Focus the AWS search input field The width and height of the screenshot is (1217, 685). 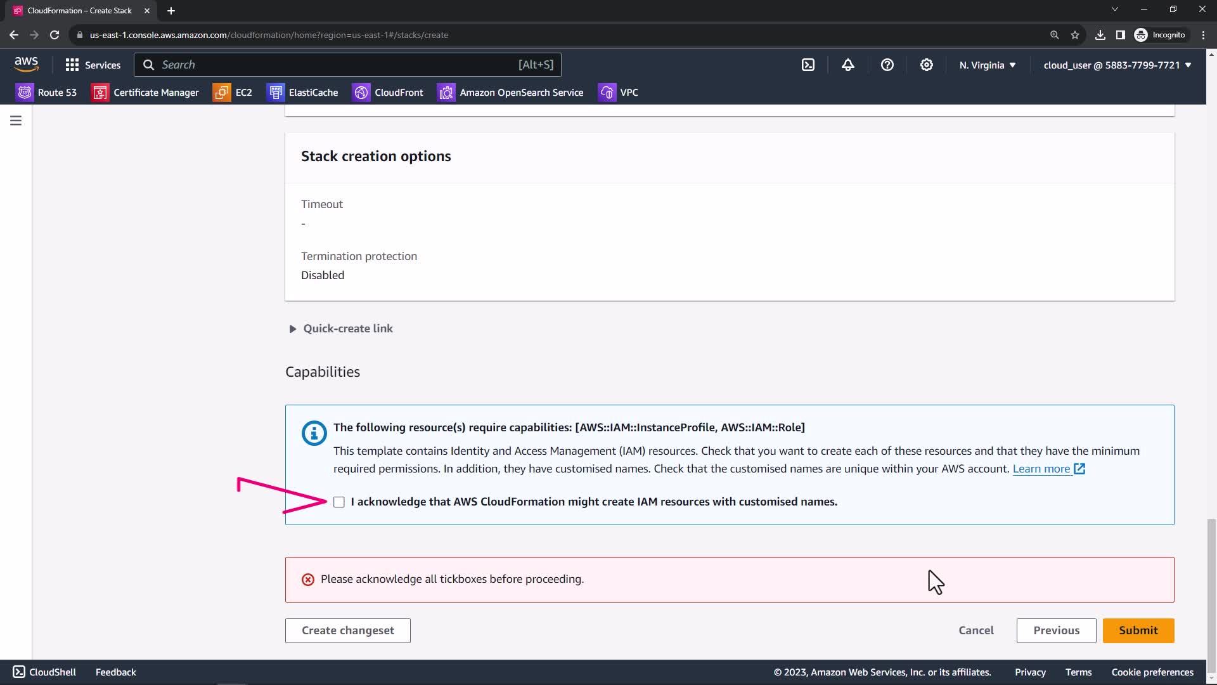336,65
